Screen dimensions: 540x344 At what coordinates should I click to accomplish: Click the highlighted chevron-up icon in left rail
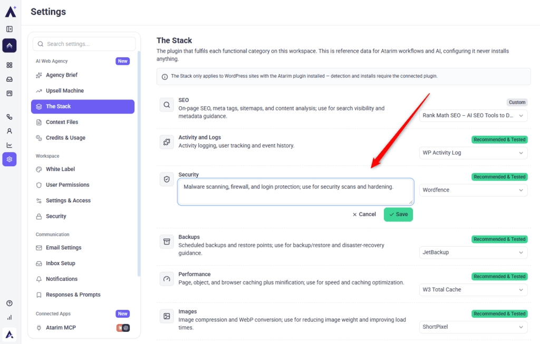coord(9,45)
